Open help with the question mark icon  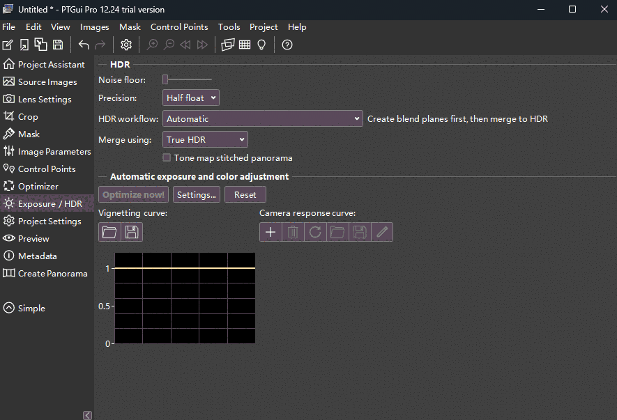[x=287, y=45]
